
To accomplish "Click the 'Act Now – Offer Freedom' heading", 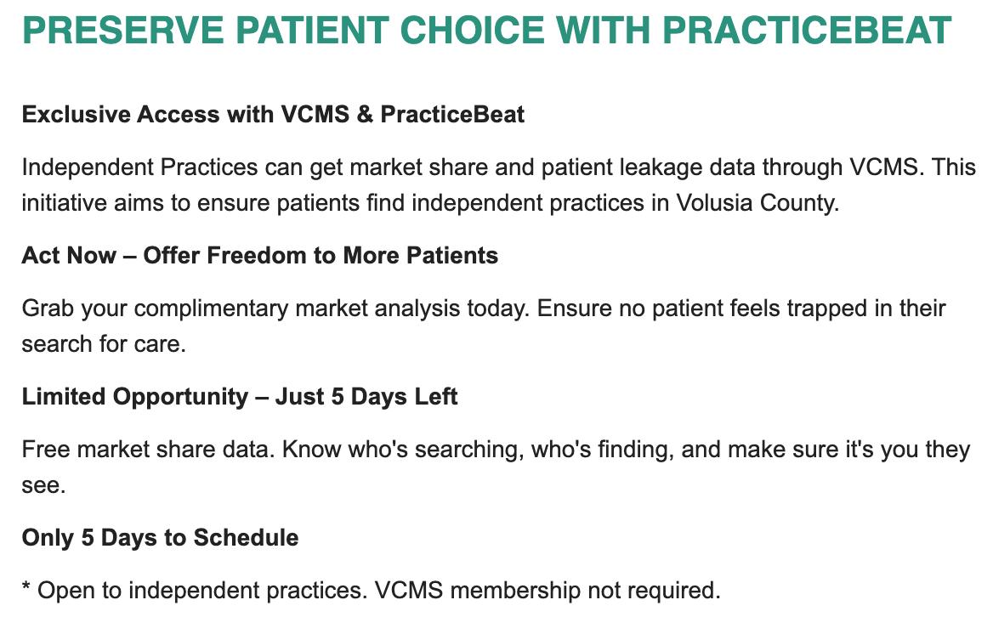I will click(x=259, y=255).
